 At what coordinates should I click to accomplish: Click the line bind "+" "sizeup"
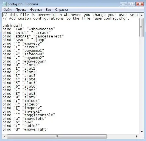21,47
